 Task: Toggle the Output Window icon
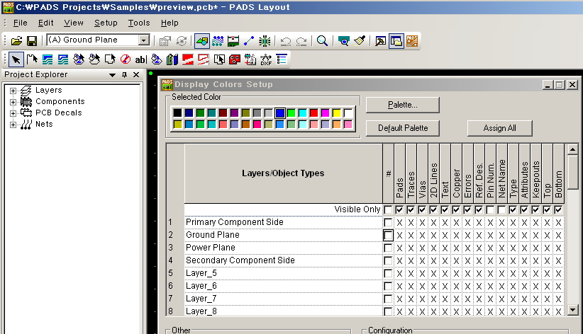pyautogui.click(x=380, y=41)
